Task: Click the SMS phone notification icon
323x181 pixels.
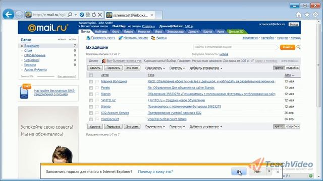Action: click(25, 92)
